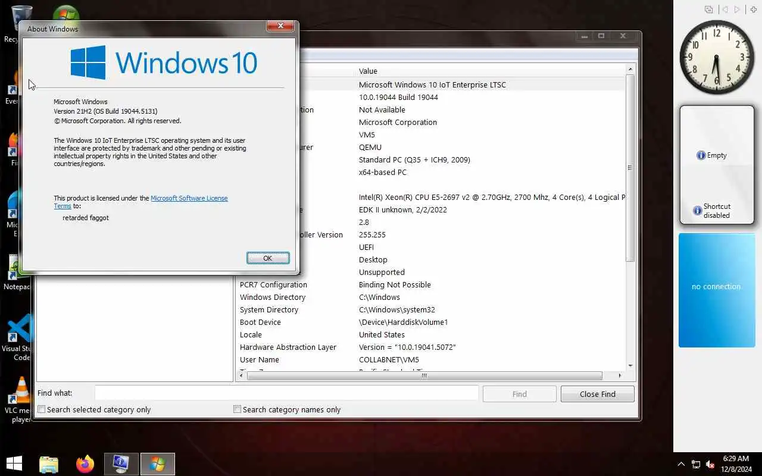The image size is (762, 476).
Task: Click the blue no connection gadget
Action: 717,290
